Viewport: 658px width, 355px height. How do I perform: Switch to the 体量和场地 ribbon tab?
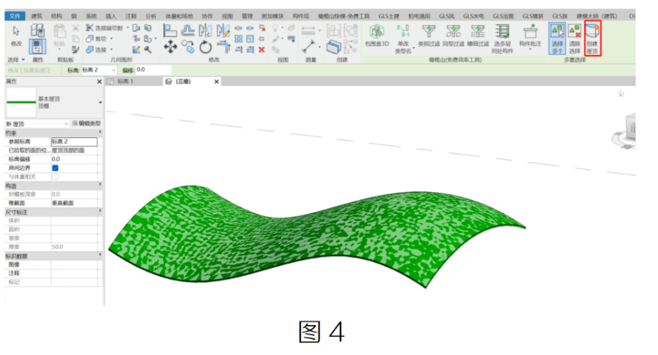179,16
